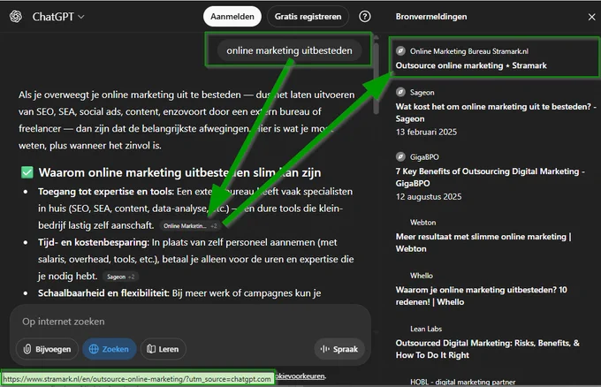This screenshot has height=387, width=601.
Task: Focus the Op internet zoeken input
Action: (191, 322)
